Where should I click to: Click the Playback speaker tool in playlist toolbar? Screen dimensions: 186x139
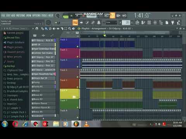pyautogui.click(x=74, y=29)
